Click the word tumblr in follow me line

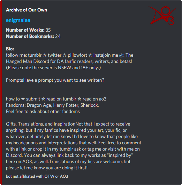[x=35, y=55]
